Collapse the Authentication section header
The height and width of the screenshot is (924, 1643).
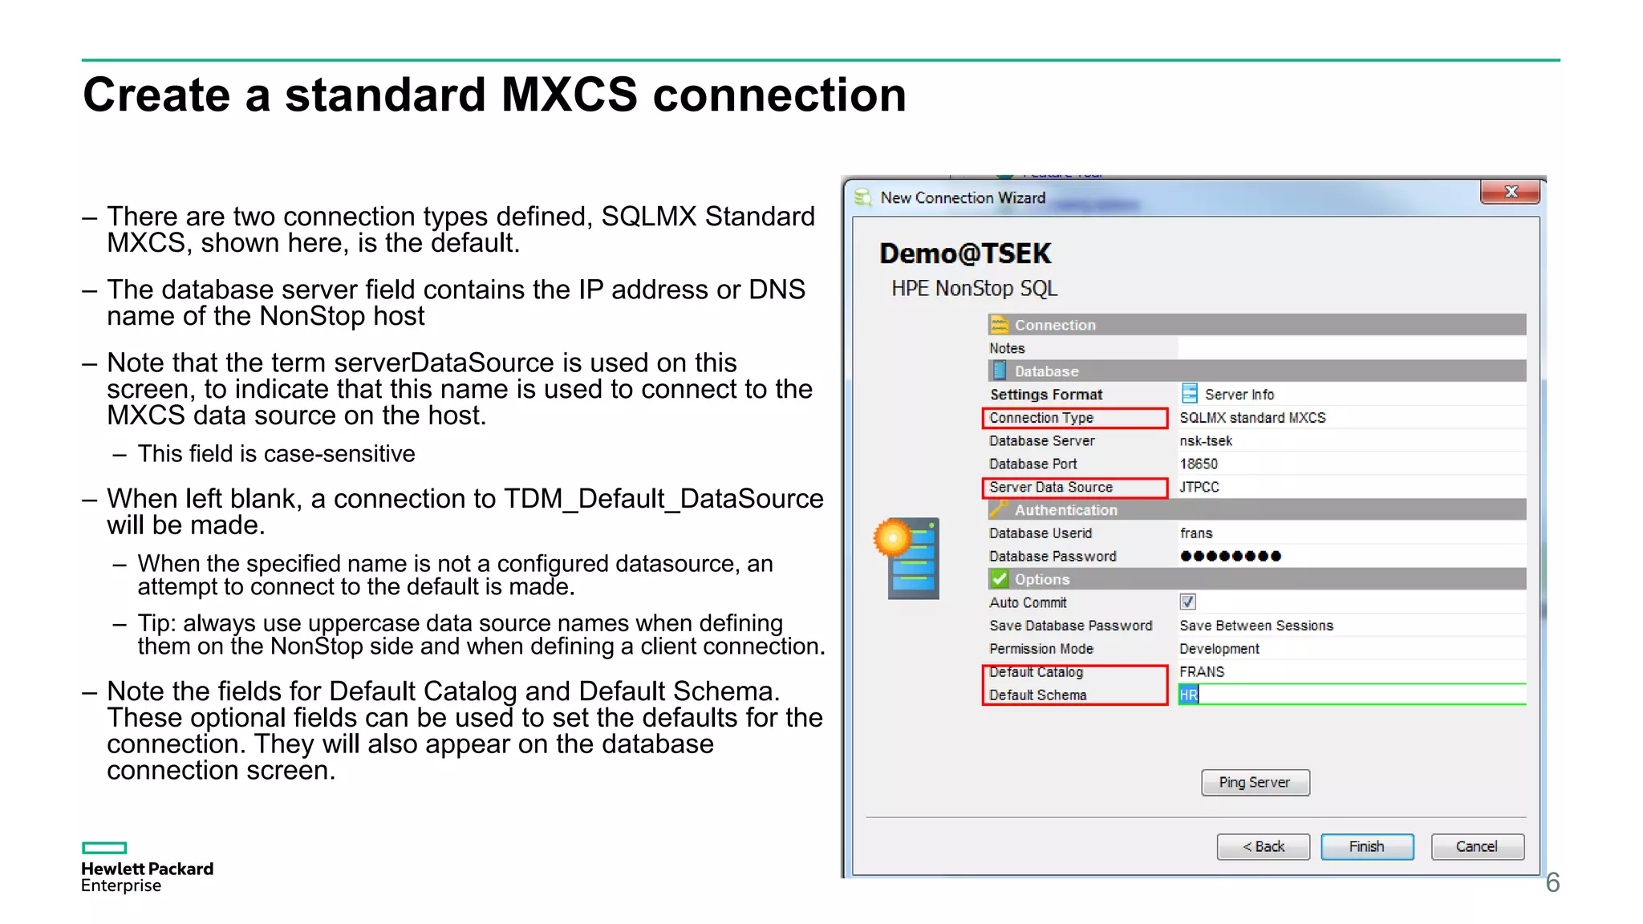pyautogui.click(x=1257, y=510)
